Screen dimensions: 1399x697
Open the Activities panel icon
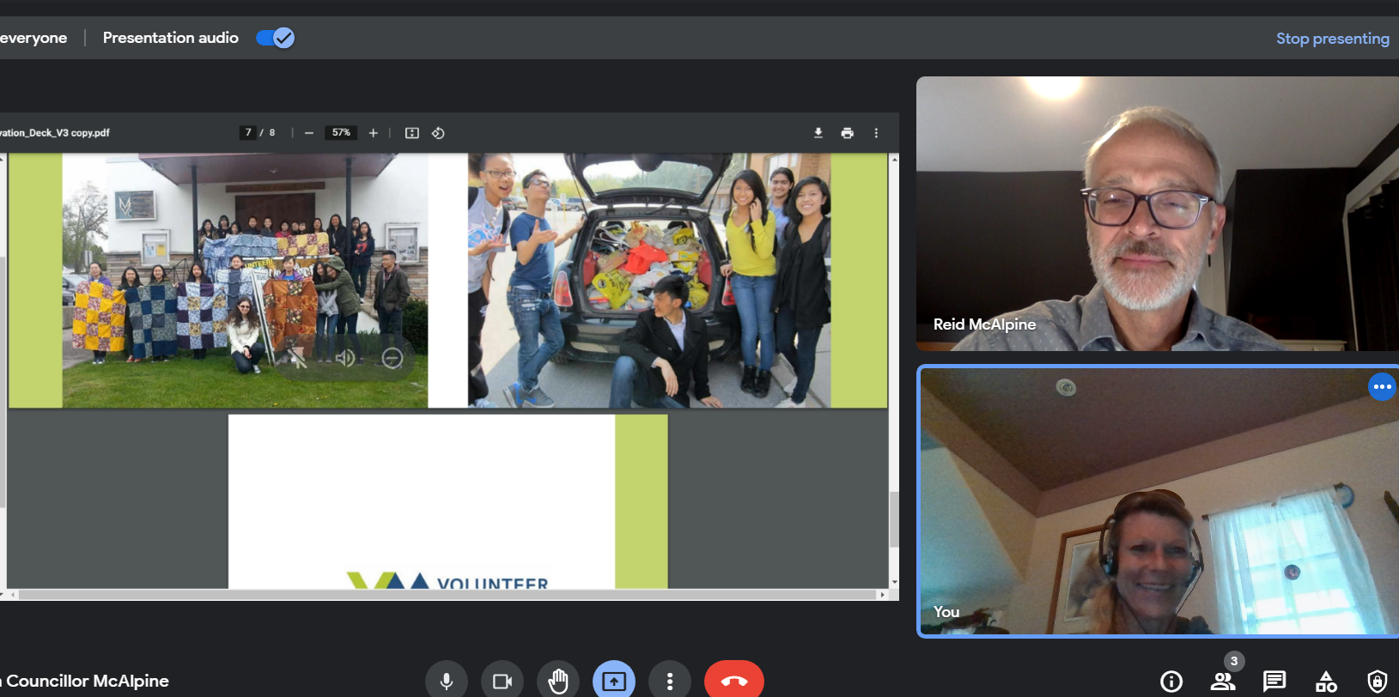click(1326, 682)
